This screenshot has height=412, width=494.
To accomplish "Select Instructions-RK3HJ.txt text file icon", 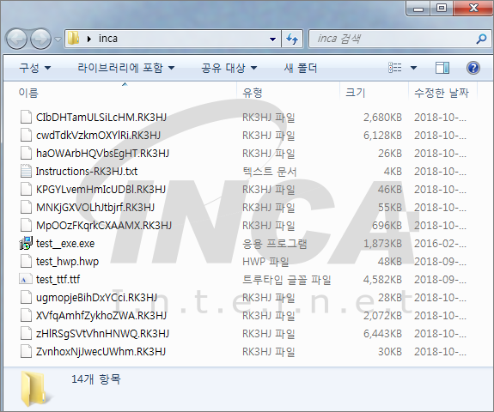I will pos(26,171).
